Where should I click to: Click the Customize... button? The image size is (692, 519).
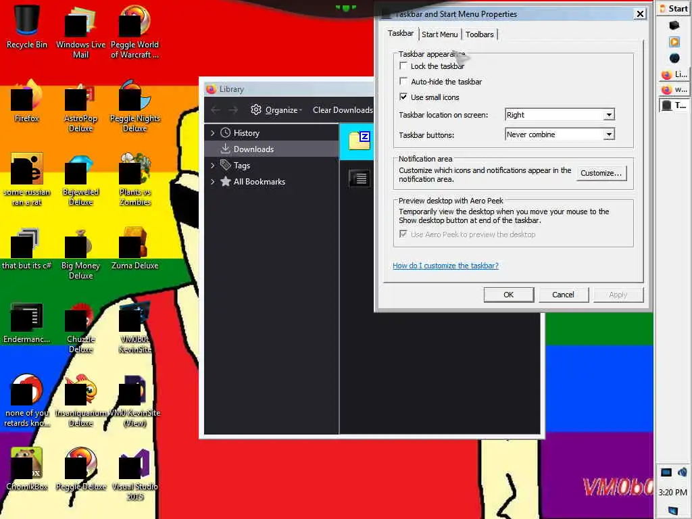(x=601, y=173)
